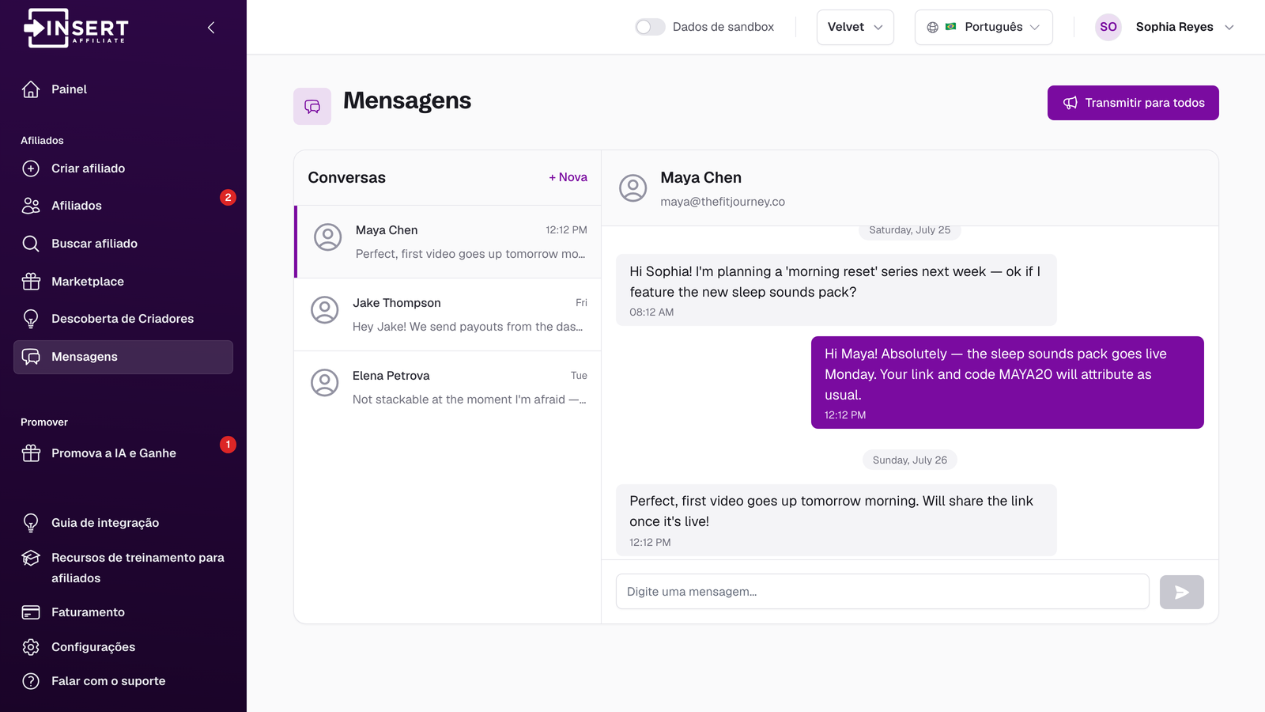Screen dimensions: 1265x712
Task: Open the Marketplace menu item
Action: [x=123, y=282]
